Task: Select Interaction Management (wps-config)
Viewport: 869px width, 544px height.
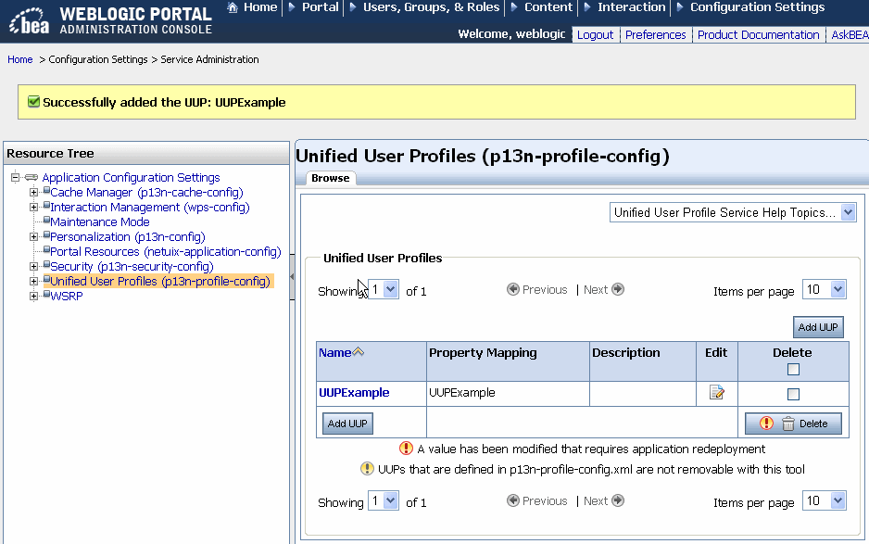Action: [150, 208]
